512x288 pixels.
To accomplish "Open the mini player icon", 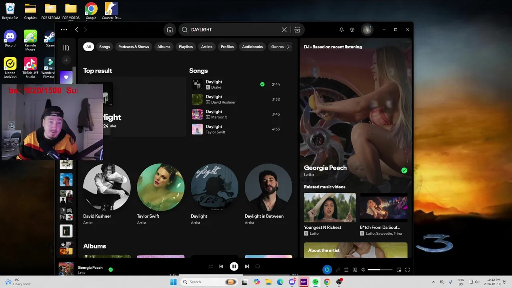I will pyautogui.click(x=399, y=270).
